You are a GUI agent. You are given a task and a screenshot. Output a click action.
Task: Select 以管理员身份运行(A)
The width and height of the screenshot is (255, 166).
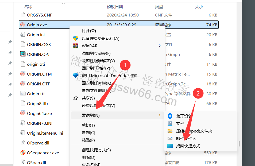point(101,38)
